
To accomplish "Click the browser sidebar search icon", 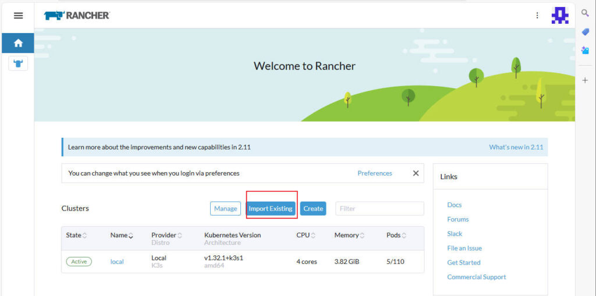I will click(586, 13).
